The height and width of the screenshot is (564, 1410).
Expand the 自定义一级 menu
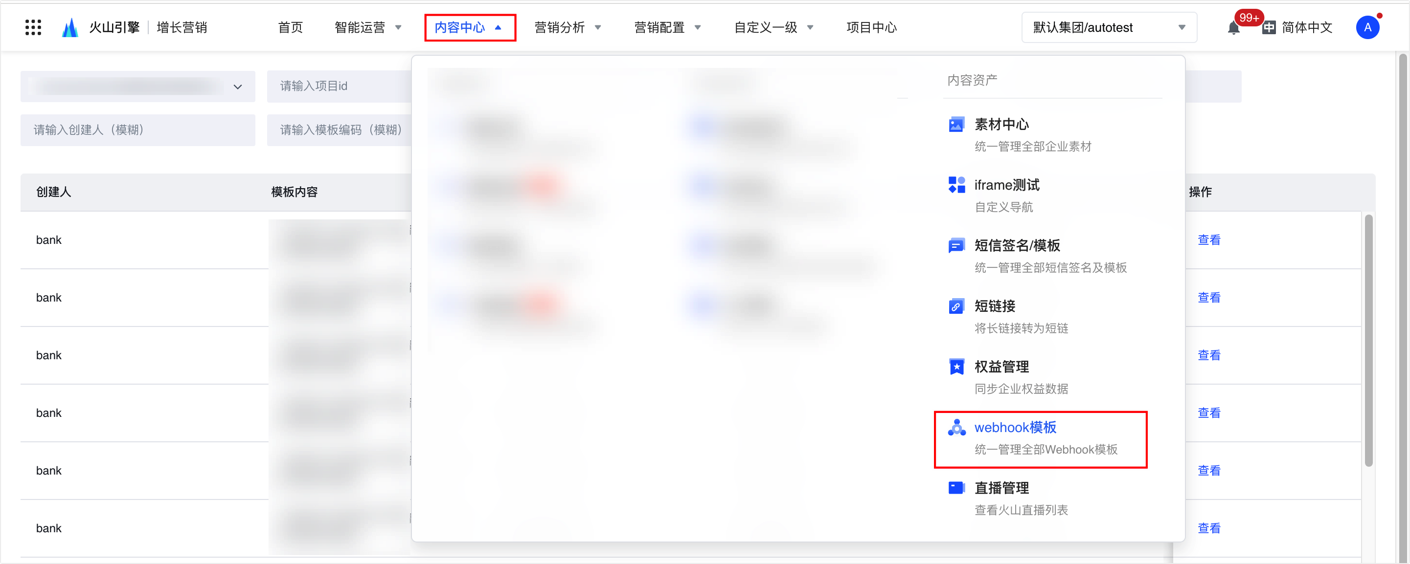click(x=773, y=27)
